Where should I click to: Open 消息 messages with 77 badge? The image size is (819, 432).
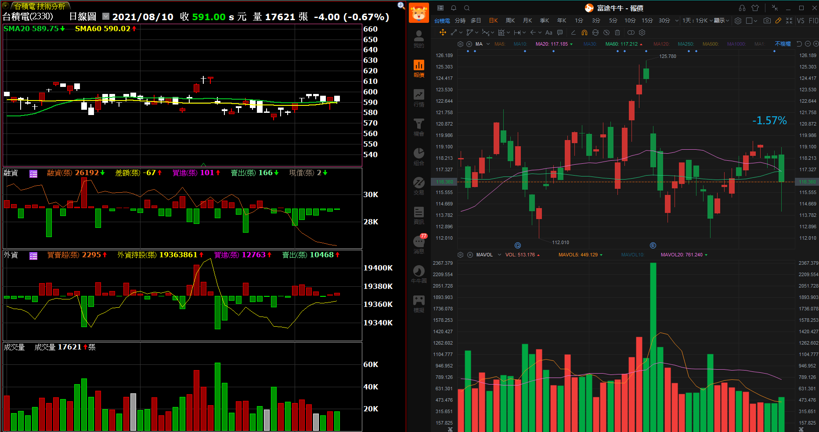419,245
